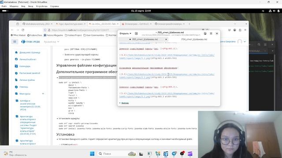The width and height of the screenshot is (282, 158).
Task: Open the Telegram icon in the taskbar
Action: pos(174,154)
